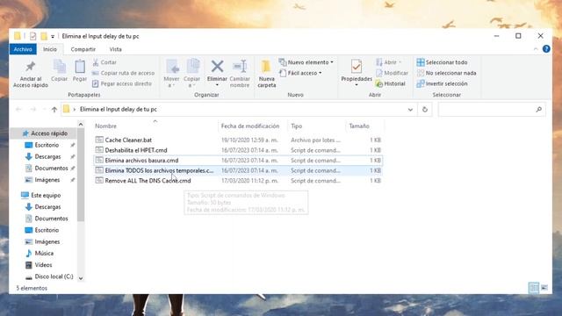Open the Mover a menu

pyautogui.click(x=171, y=74)
